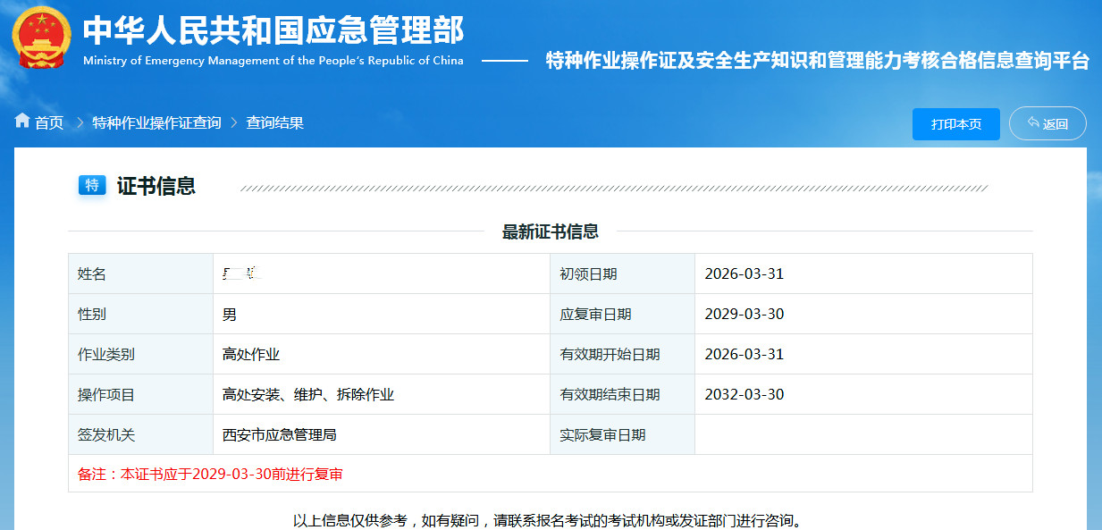Click the 高处作业 value cell
Viewport: 1102px width, 530px height.
pos(382,354)
